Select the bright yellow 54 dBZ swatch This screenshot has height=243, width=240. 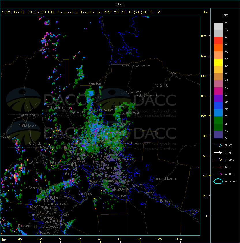click(x=218, y=62)
